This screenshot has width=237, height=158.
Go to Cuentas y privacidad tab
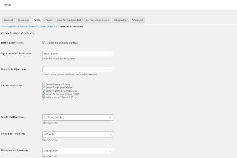coord(69,20)
